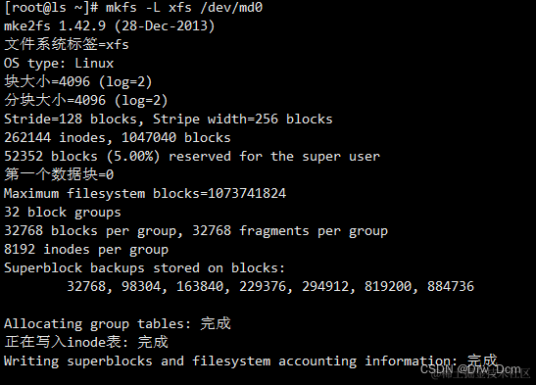Click the 32 block groups line
This screenshot has height=385, width=536.
[x=63, y=213]
